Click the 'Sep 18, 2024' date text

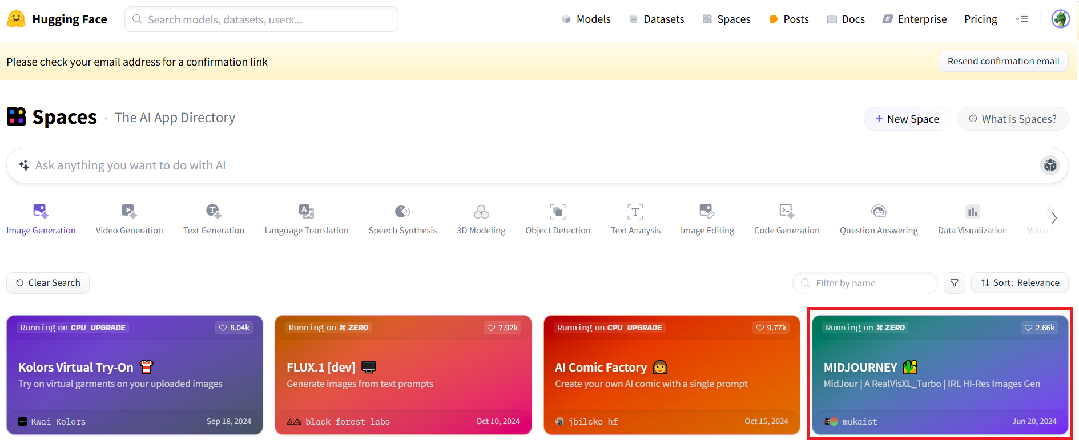229,422
